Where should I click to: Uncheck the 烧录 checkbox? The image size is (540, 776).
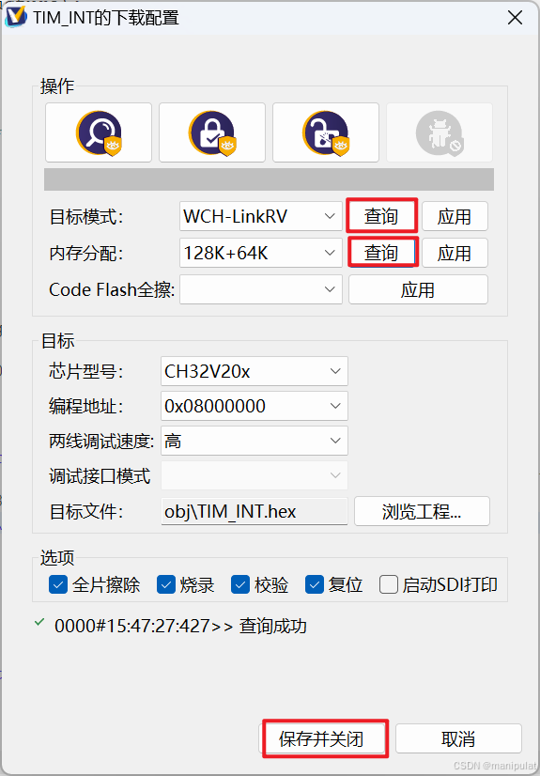tap(166, 585)
